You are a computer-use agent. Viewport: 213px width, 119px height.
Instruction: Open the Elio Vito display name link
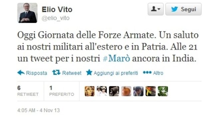pyautogui.click(x=57, y=10)
